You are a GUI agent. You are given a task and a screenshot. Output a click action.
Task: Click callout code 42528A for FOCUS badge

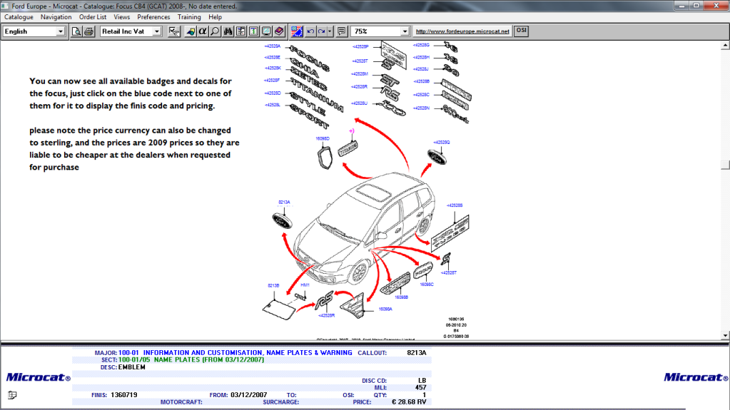pyautogui.click(x=273, y=46)
